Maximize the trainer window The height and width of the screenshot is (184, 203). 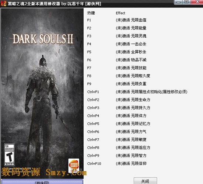tap(186, 2)
